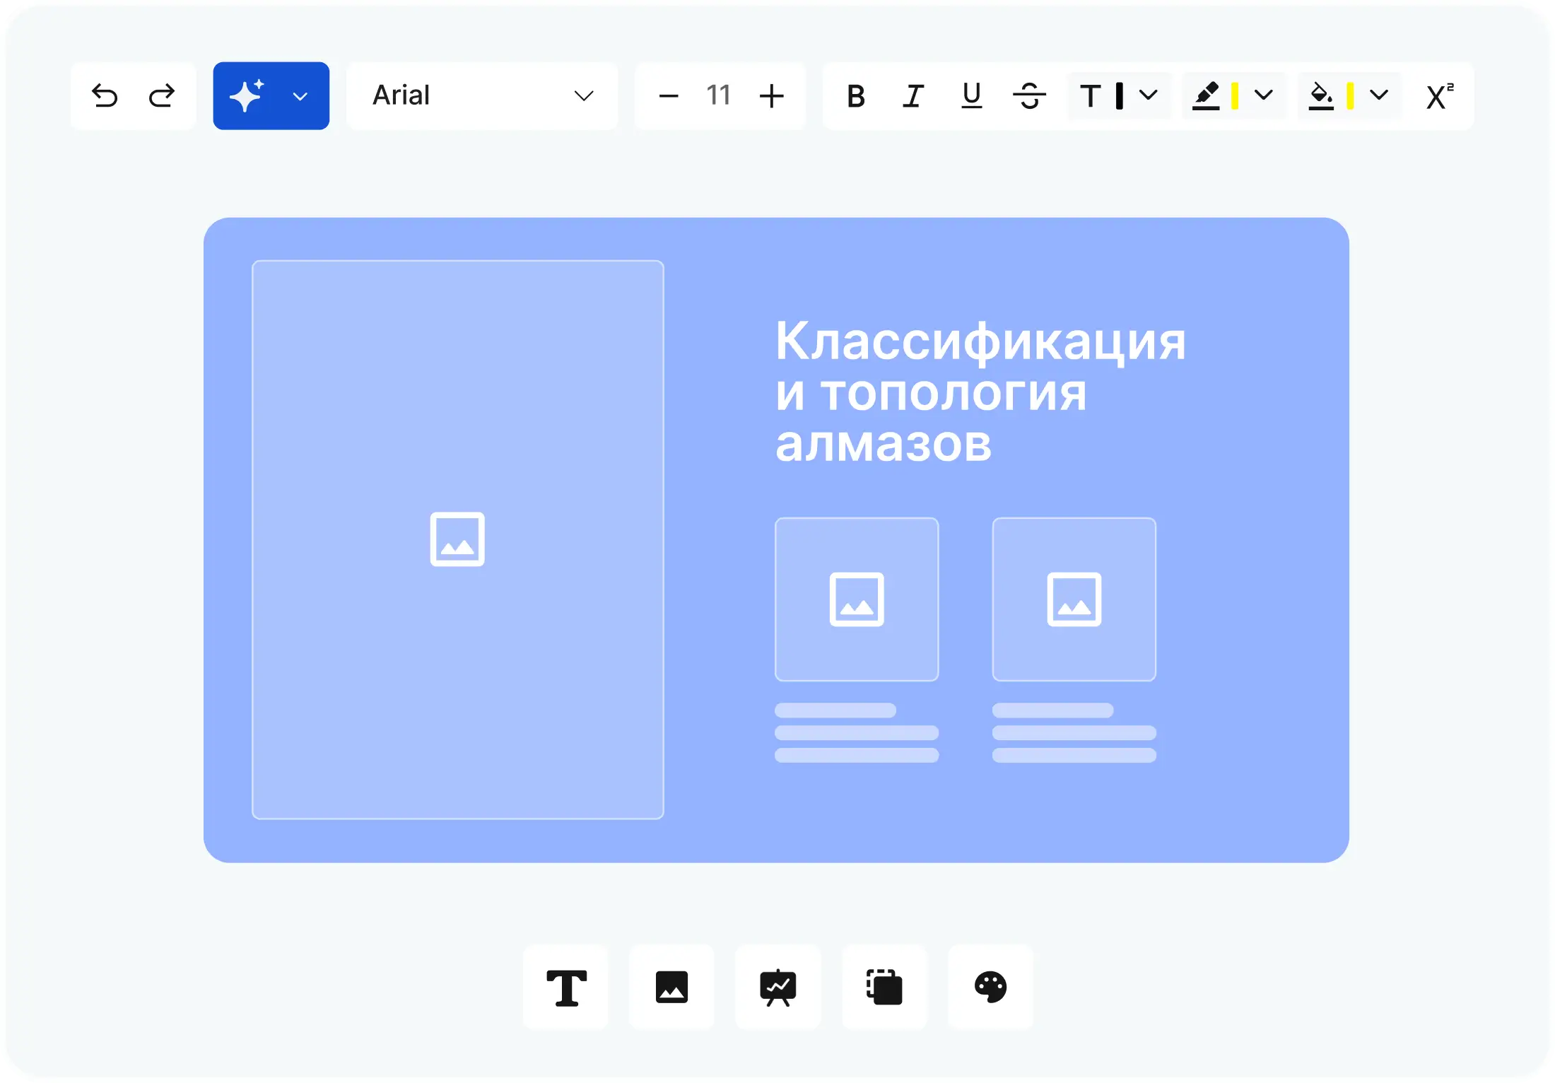
Task: Toggle underline formatting
Action: coord(972,95)
